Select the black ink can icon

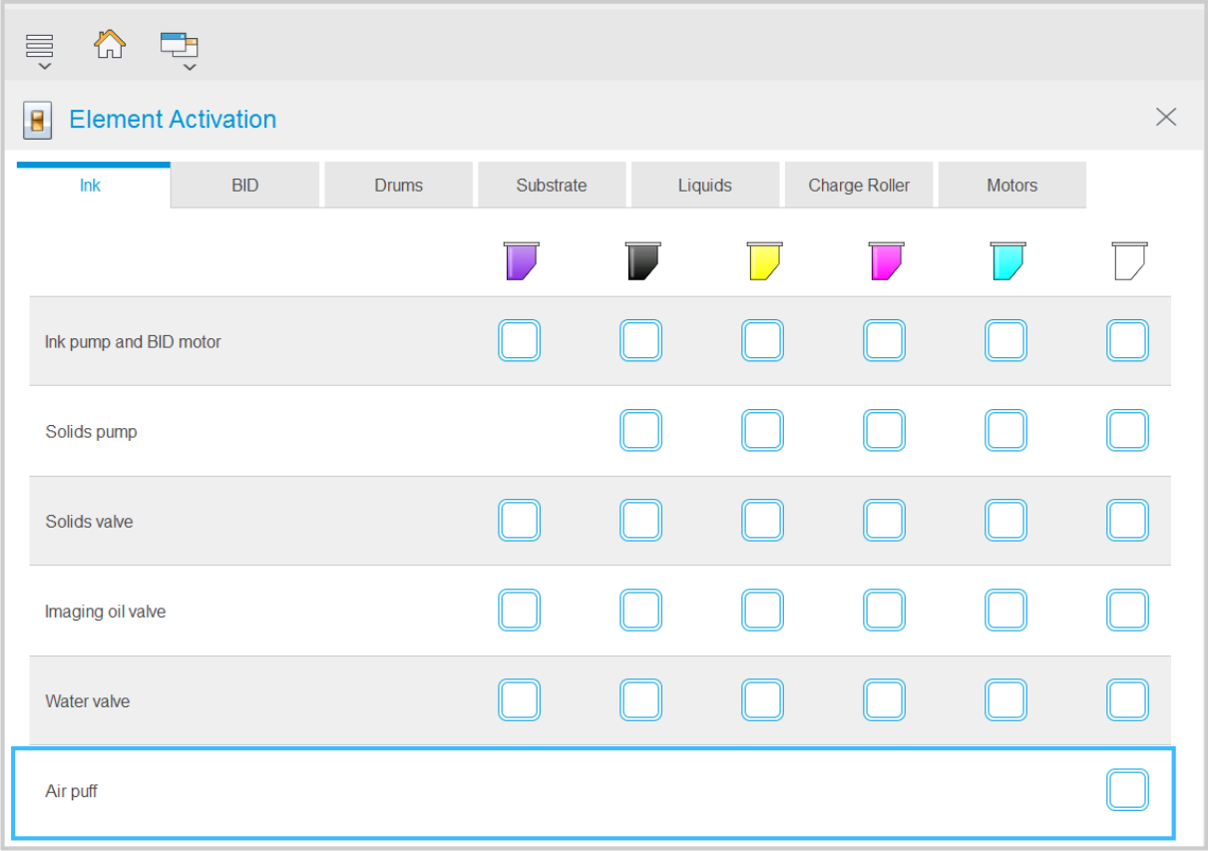point(642,260)
